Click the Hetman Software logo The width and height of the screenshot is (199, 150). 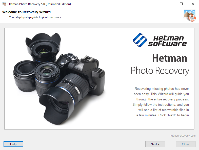tap(160, 40)
